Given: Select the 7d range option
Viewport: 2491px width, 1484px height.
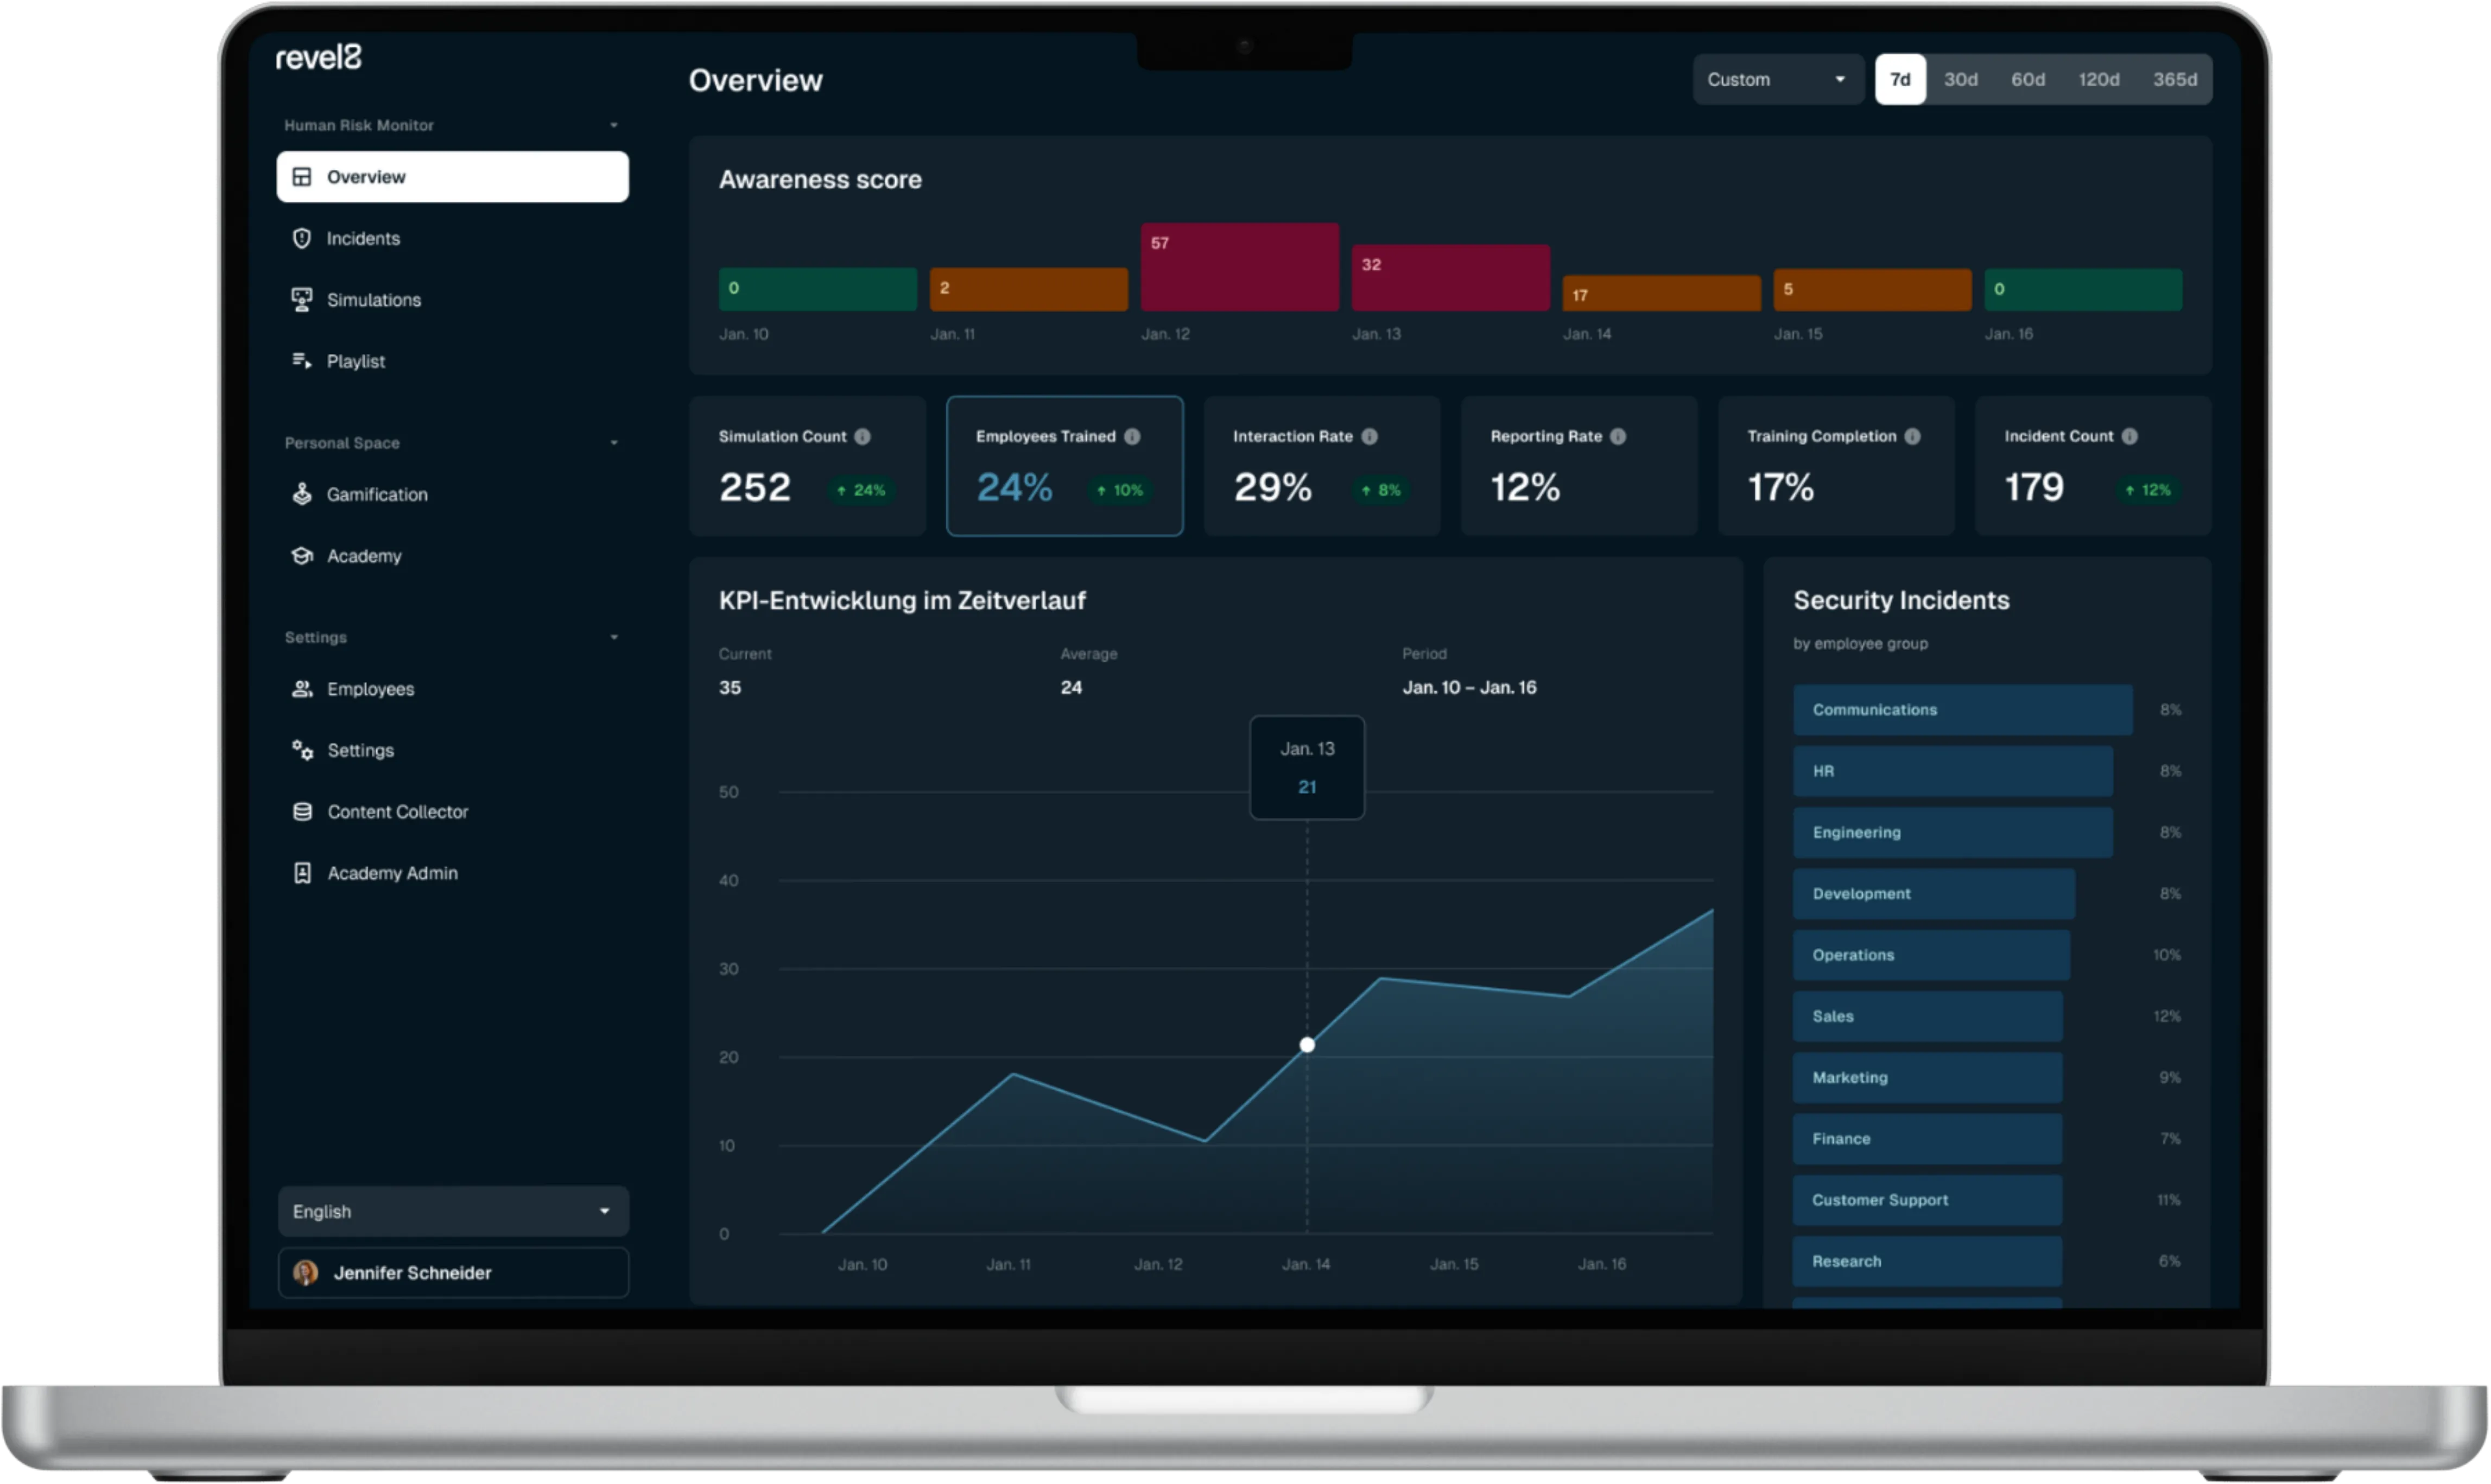Looking at the screenshot, I should [1900, 80].
